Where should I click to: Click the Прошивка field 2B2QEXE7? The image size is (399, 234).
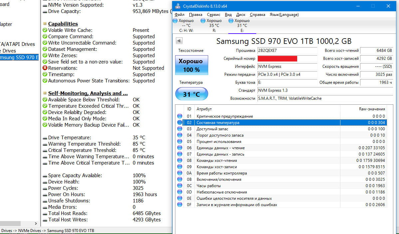[287, 51]
